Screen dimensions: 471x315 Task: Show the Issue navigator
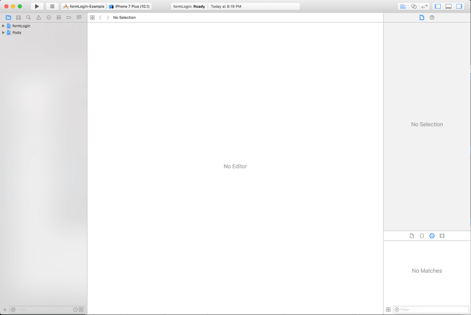38,17
